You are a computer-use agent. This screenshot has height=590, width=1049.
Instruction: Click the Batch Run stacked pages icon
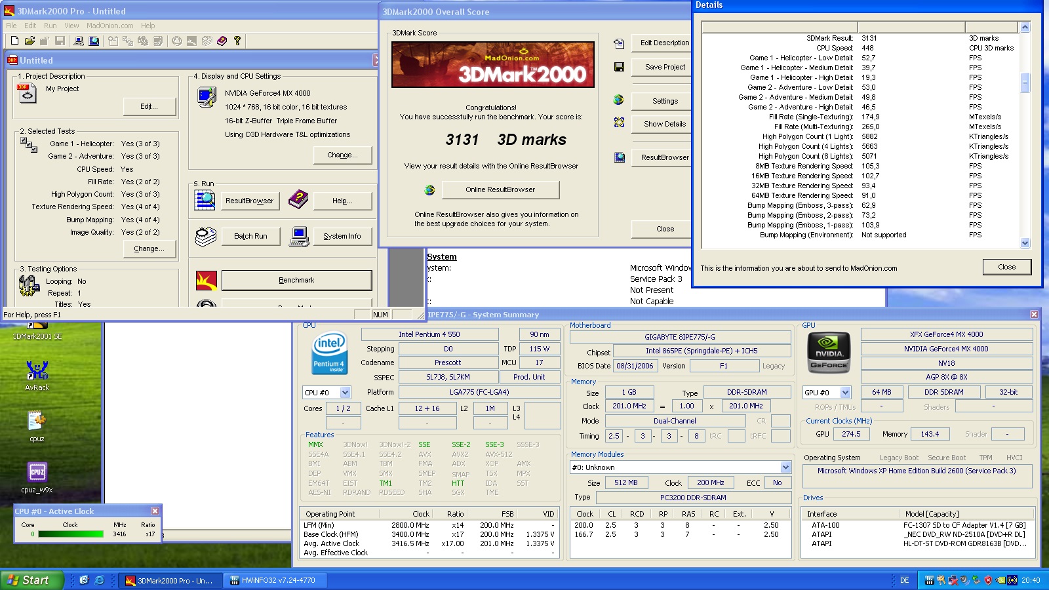click(x=206, y=236)
